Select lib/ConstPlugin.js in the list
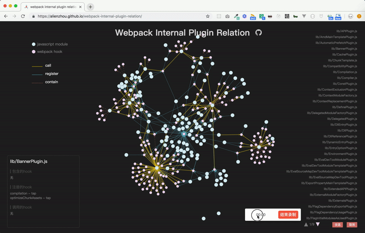 (x=345, y=84)
